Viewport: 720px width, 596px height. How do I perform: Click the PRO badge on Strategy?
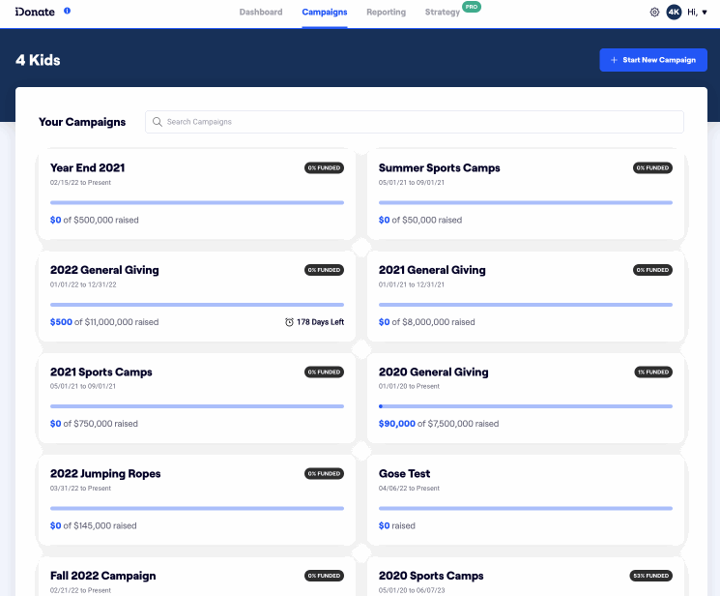pos(472,7)
